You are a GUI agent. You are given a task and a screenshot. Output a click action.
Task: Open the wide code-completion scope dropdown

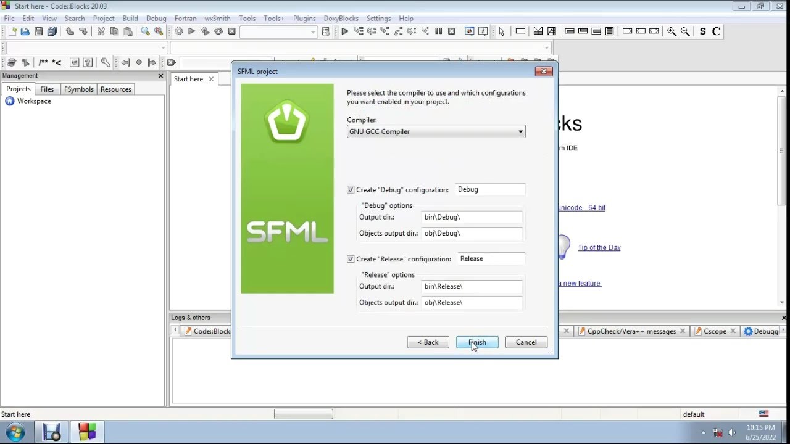click(x=360, y=47)
